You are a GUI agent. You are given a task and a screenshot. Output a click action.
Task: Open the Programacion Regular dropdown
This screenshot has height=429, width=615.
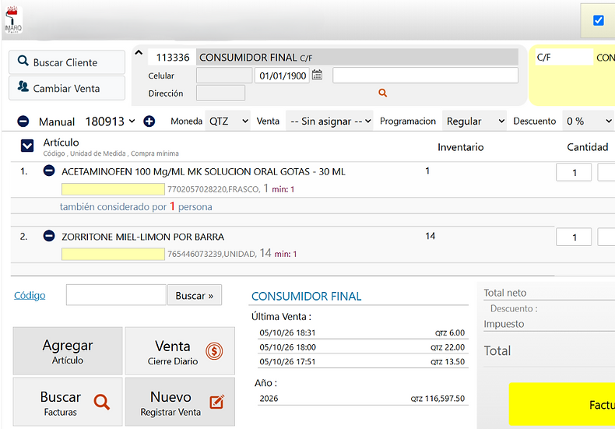pyautogui.click(x=474, y=121)
